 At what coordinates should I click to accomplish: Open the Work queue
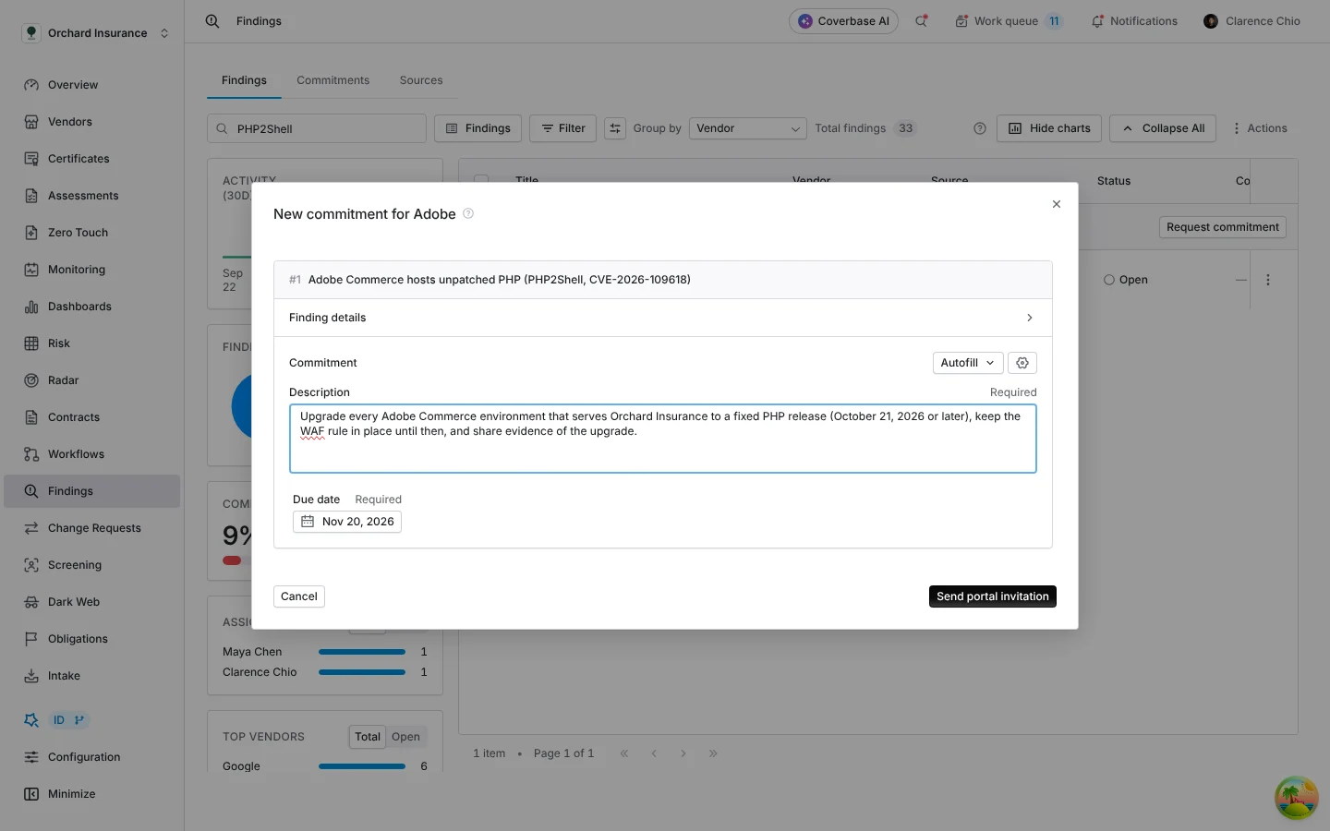point(1009,21)
